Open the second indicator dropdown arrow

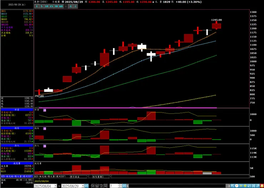coord(88,177)
